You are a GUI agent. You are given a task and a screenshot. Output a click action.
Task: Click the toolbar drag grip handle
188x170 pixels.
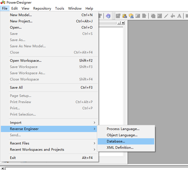[114, 16]
